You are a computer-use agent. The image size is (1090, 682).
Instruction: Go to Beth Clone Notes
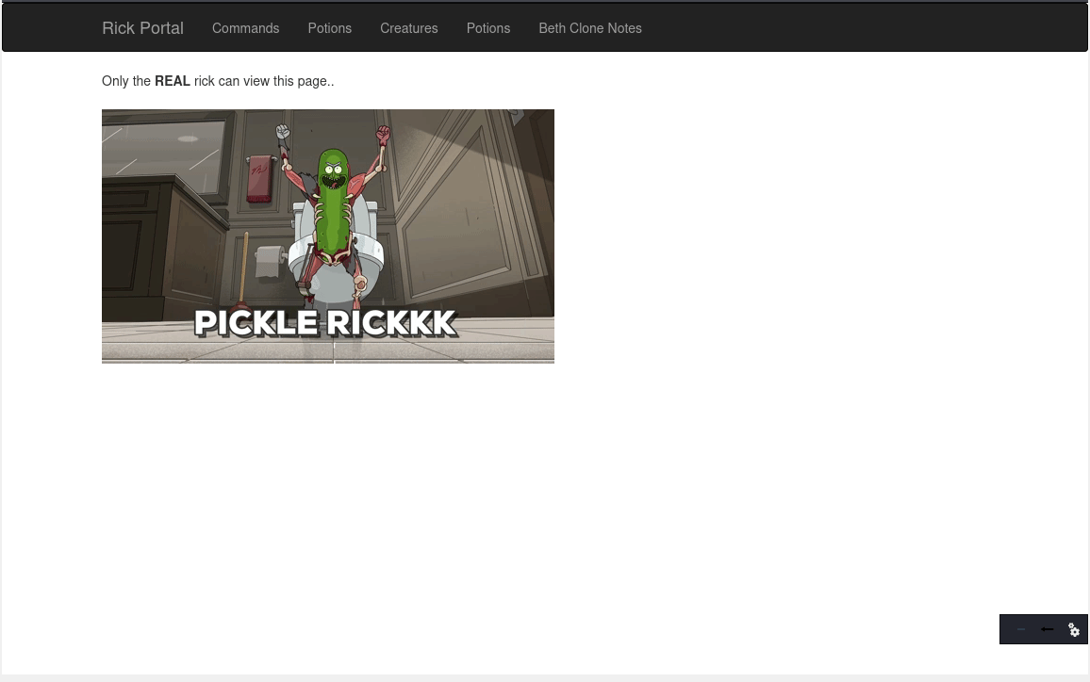click(590, 28)
